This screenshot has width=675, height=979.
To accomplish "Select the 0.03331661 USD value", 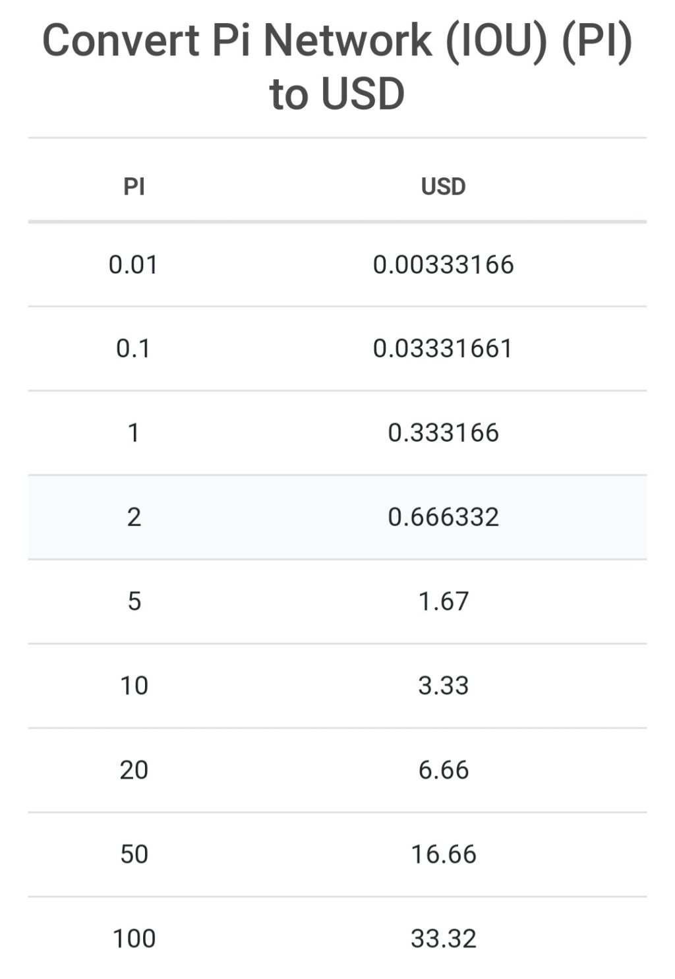I will tap(443, 348).
